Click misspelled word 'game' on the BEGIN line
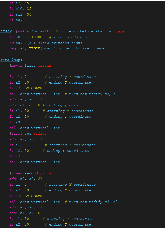 click(120, 32)
